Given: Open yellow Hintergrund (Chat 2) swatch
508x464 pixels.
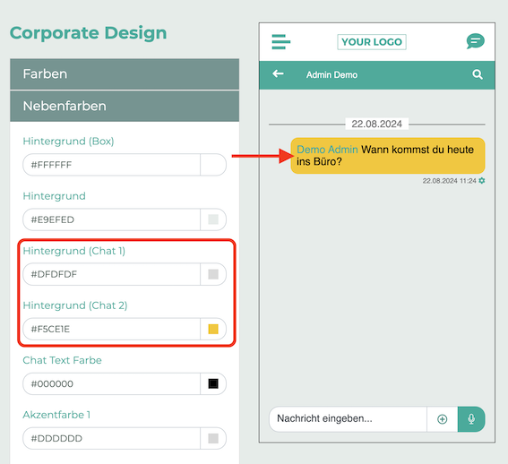Looking at the screenshot, I should 213,330.
